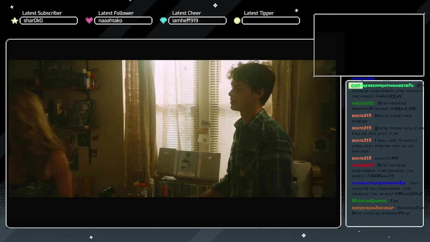Click the MaineakGaming chat username
This screenshot has height=242, width=430.
(370, 201)
